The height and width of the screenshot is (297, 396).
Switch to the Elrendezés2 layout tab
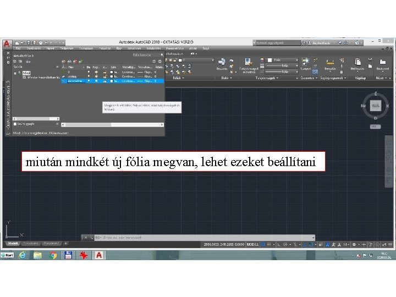pos(51,244)
